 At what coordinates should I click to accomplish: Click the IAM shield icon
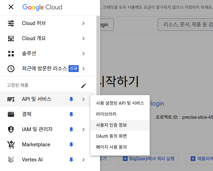[x=11, y=129]
